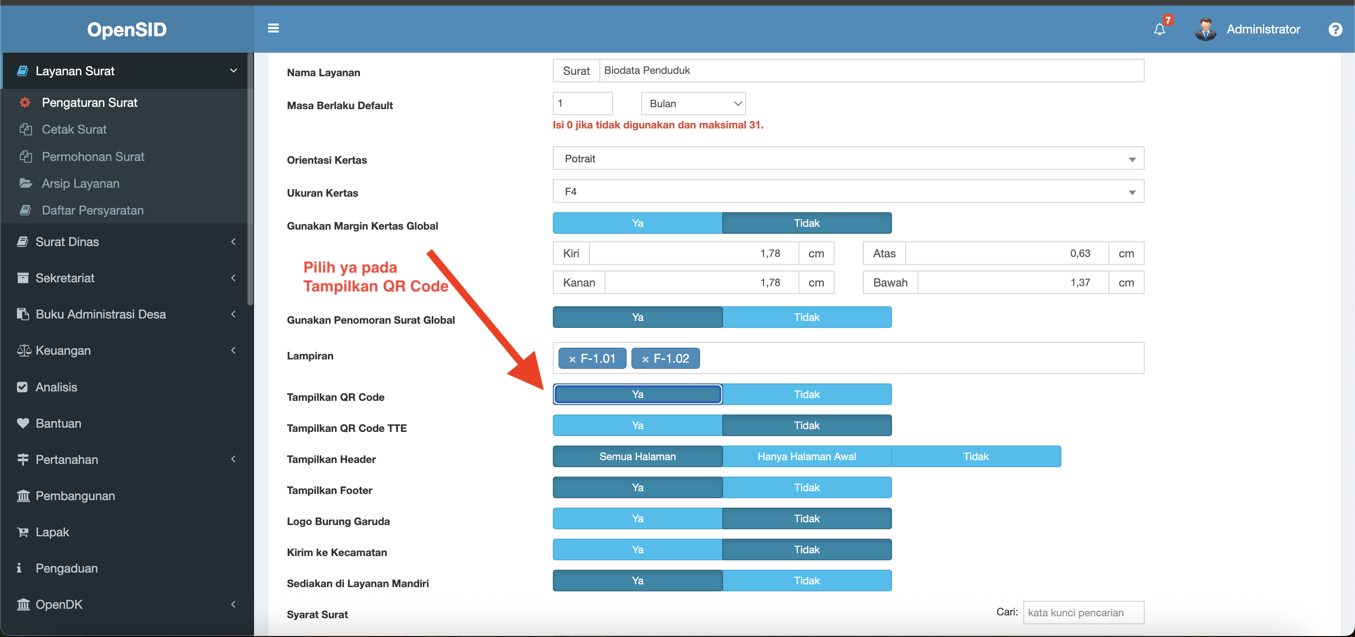Open the Arsip Layanan link
1355x637 pixels.
pos(80,183)
